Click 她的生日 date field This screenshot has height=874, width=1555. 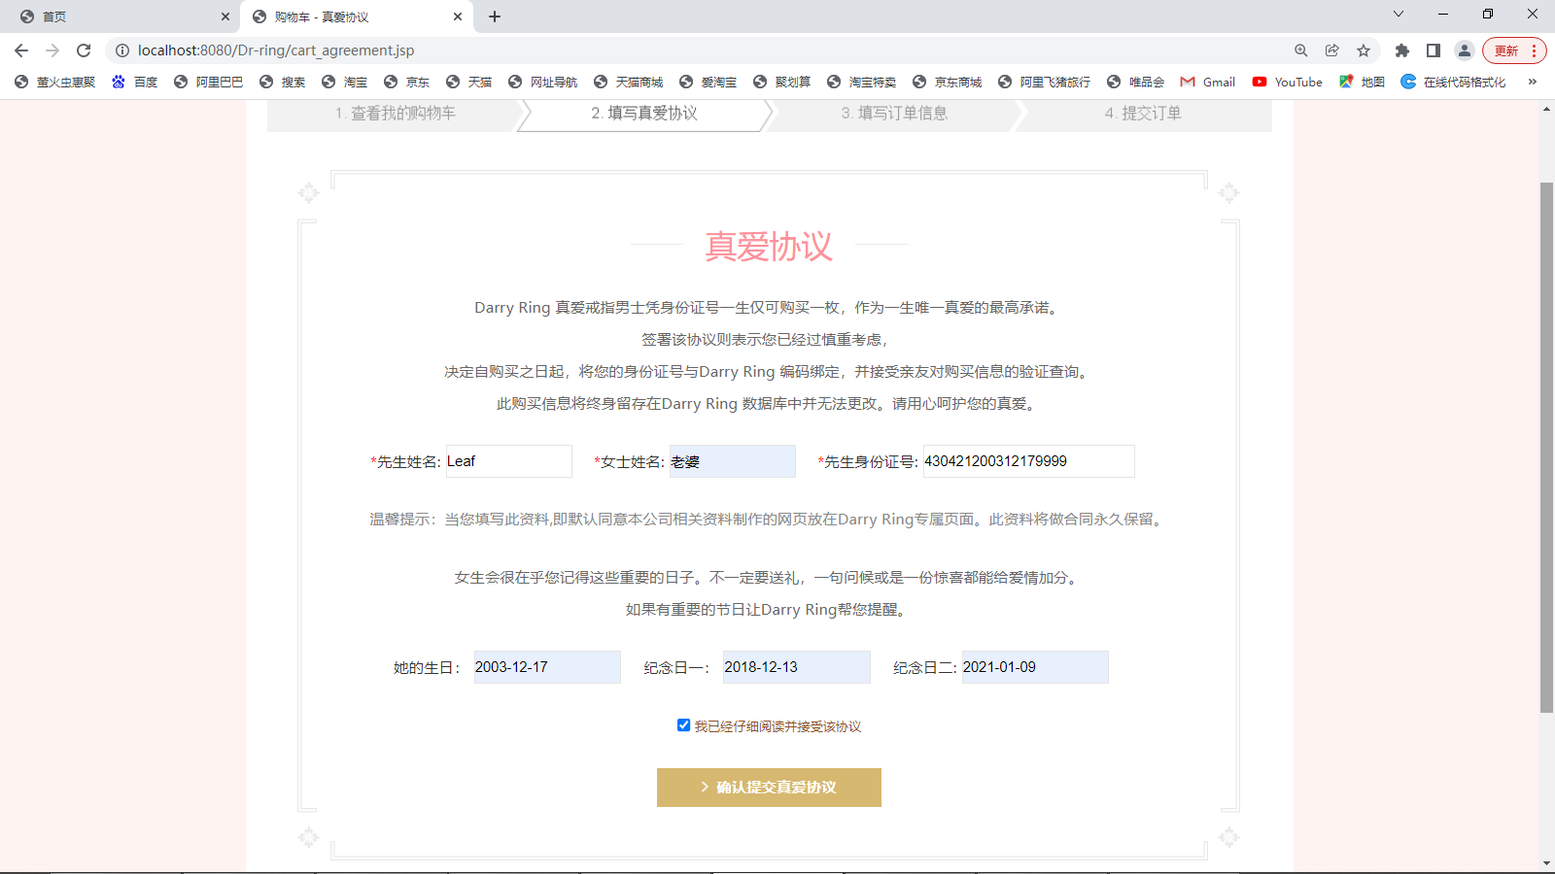click(547, 667)
